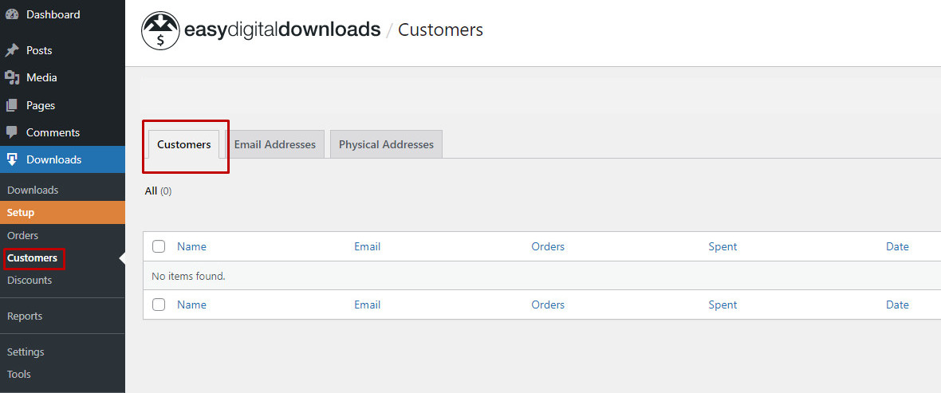The width and height of the screenshot is (941, 393).
Task: Open Settings in the Downloads submenu
Action: (26, 352)
